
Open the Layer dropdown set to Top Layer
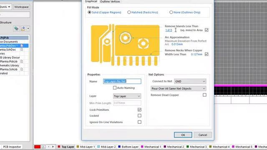127,96
